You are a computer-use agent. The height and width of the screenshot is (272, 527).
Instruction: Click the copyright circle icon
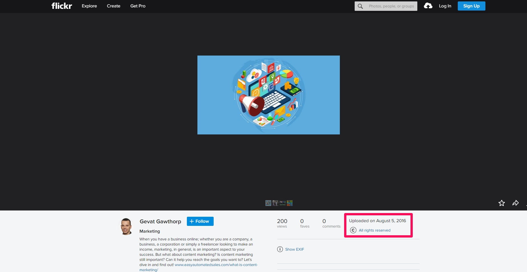(x=353, y=230)
